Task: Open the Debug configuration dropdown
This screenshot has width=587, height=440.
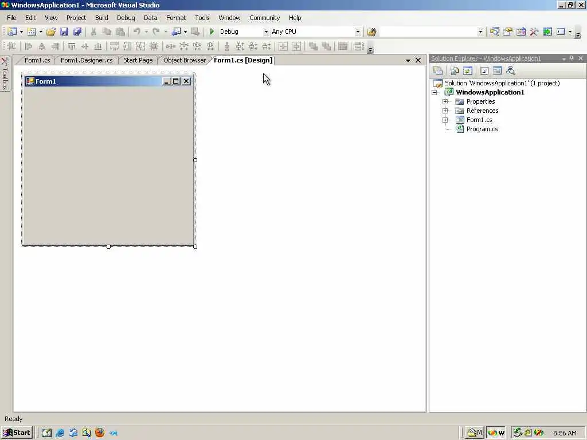Action: pos(266,32)
